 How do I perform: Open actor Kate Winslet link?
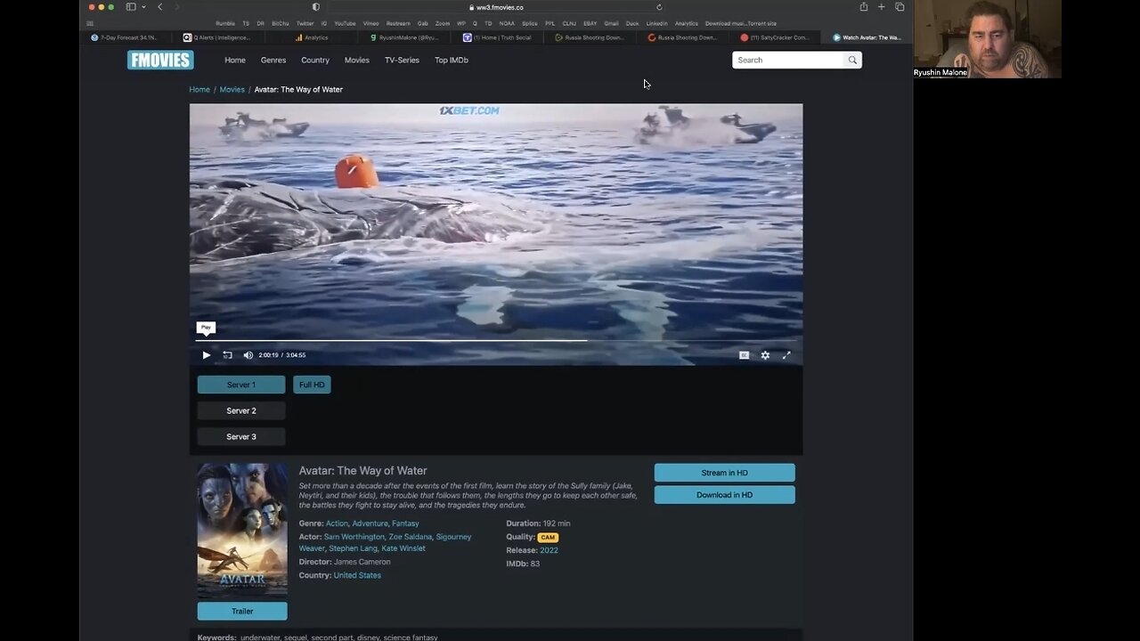tap(403, 548)
